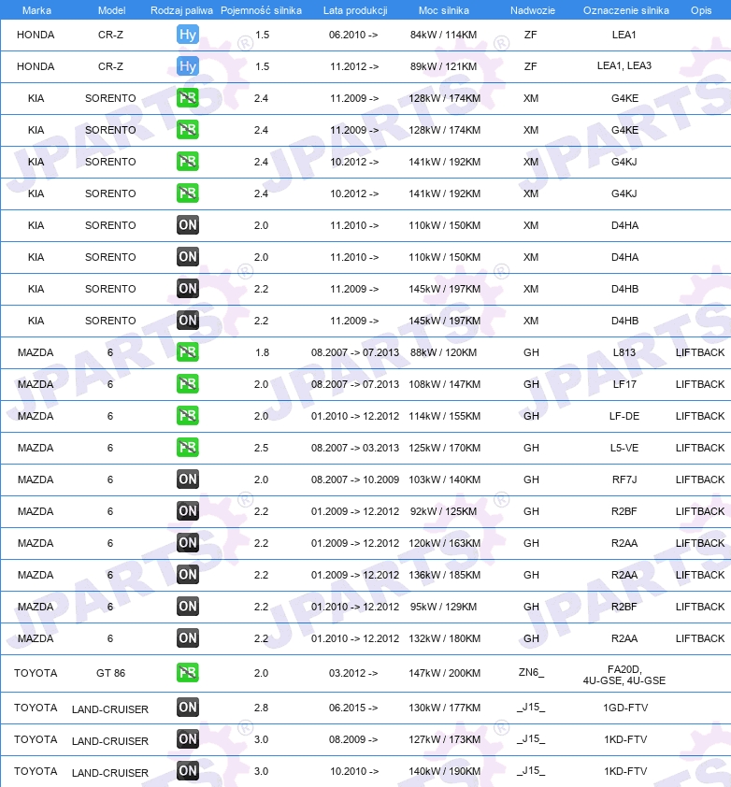Select the ZN6_ body code cell
Viewport: 731px width, 787px height.
coord(531,673)
